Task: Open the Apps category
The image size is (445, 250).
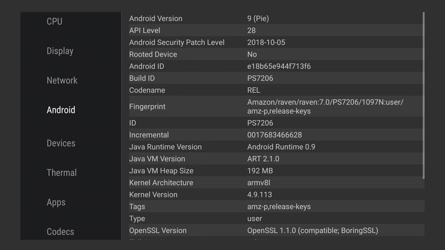Action: click(56, 202)
